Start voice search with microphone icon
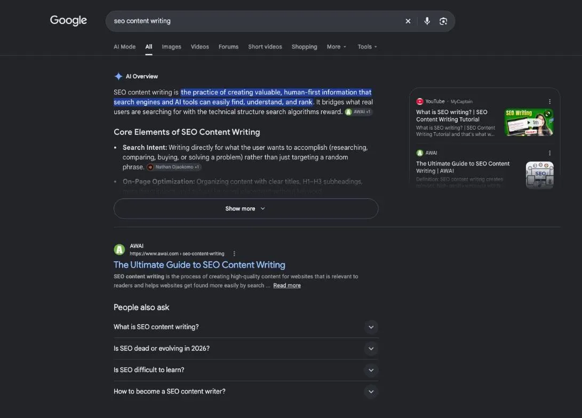 427,21
